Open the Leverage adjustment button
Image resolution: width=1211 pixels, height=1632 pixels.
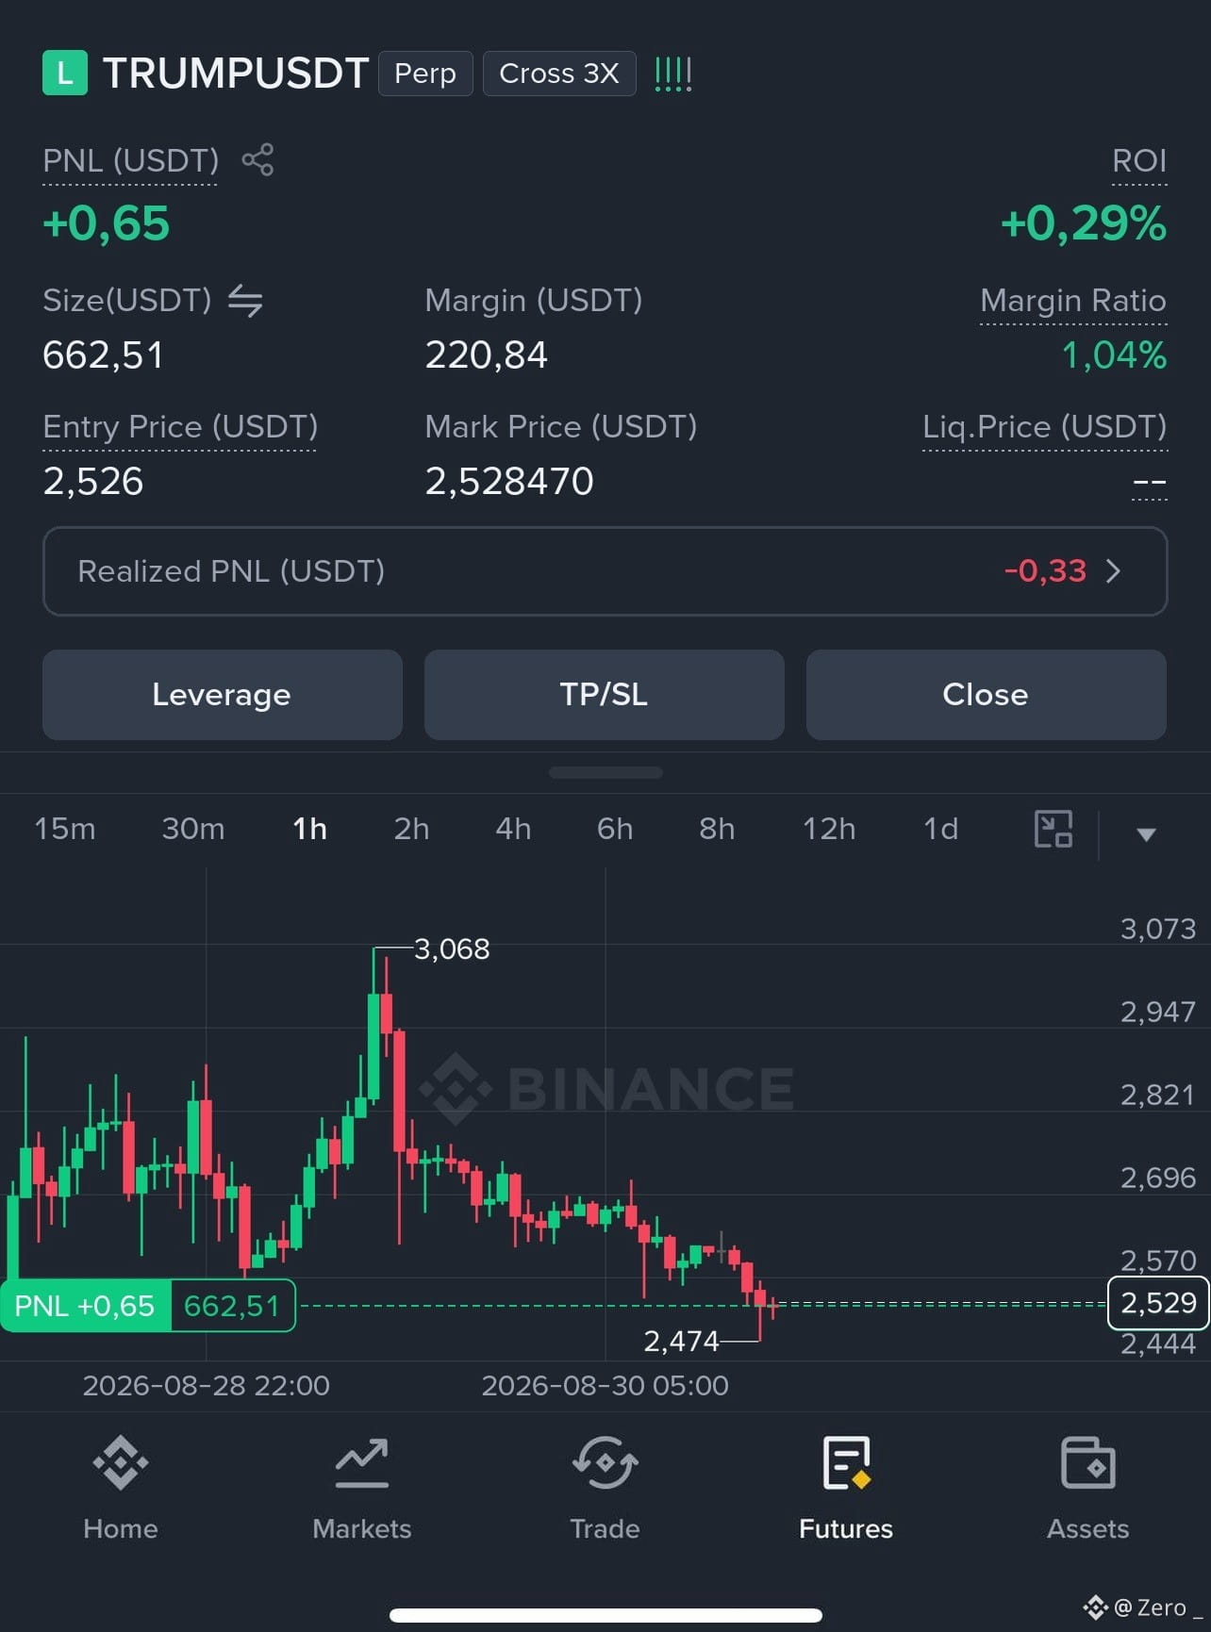223,695
